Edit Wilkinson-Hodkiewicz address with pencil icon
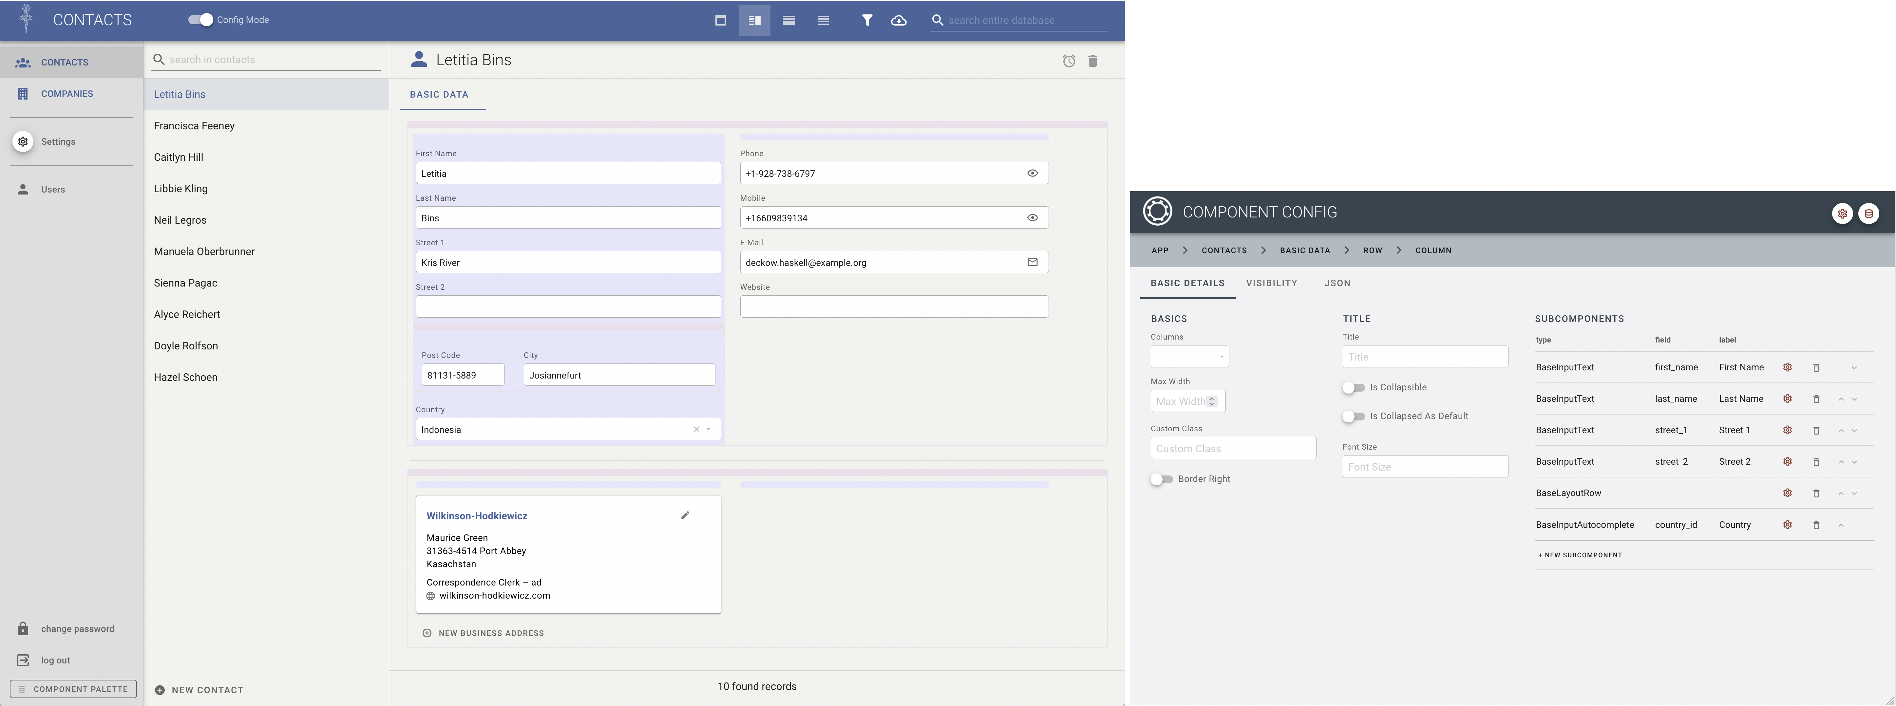The height and width of the screenshot is (706, 1896). [x=685, y=515]
